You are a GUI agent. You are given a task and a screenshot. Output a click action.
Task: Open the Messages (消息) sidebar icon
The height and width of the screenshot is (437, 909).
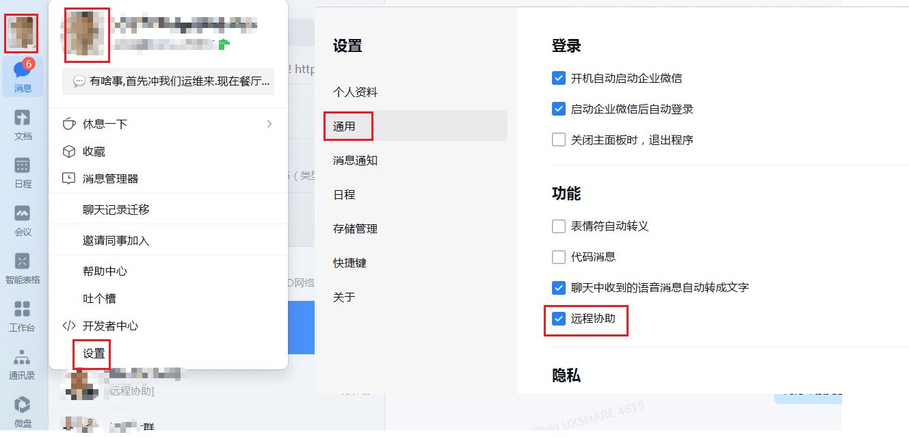[22, 75]
